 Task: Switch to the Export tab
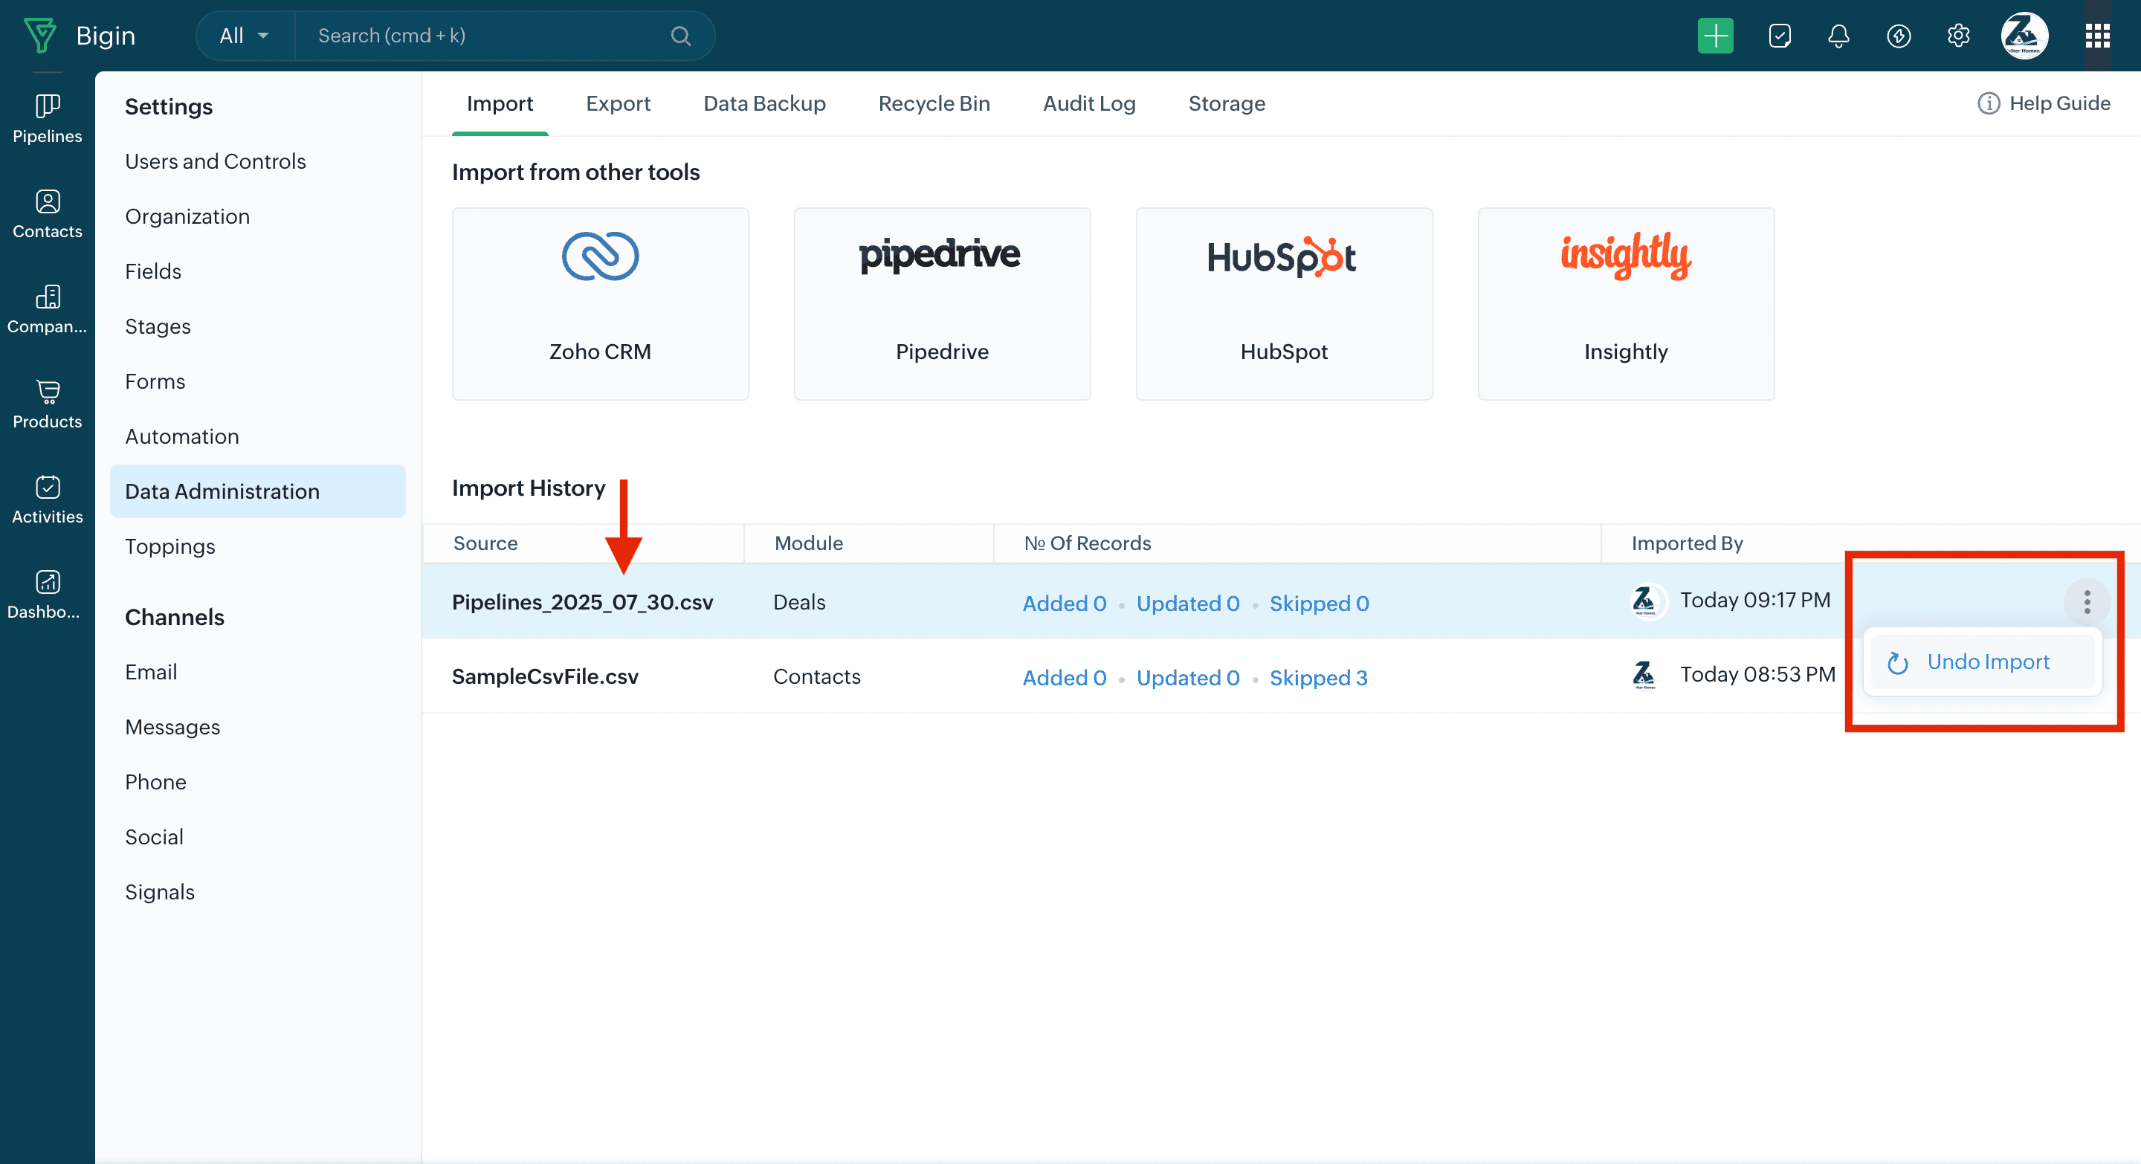(618, 103)
